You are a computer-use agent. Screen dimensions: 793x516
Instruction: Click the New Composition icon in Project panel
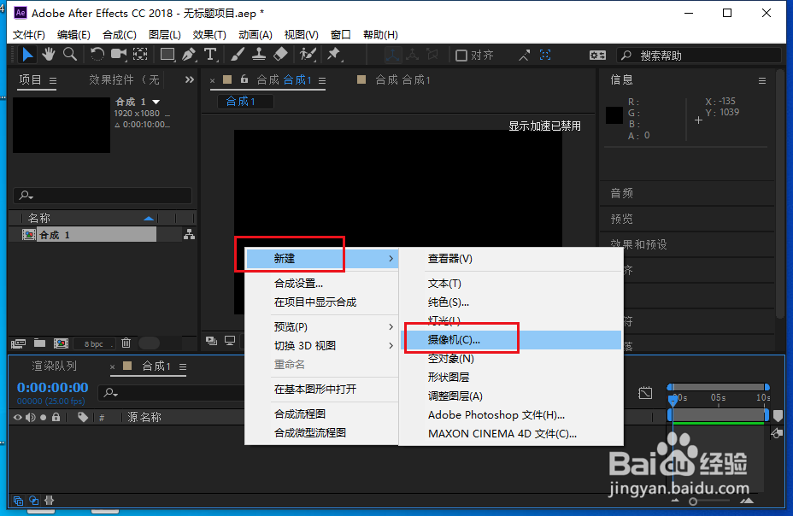coord(62,343)
